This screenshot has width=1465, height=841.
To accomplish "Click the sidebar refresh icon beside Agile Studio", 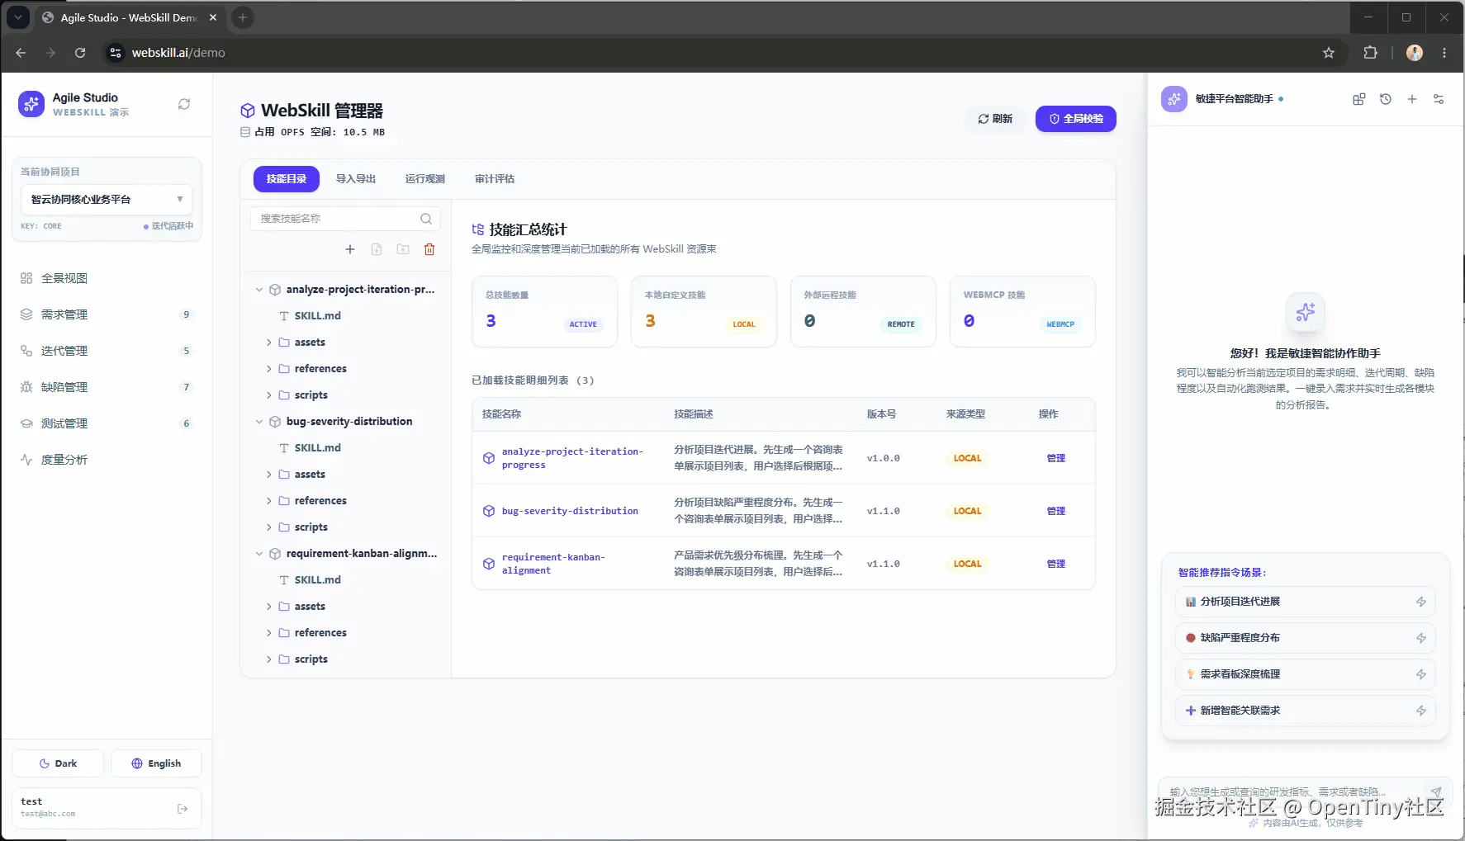I will 184,104.
